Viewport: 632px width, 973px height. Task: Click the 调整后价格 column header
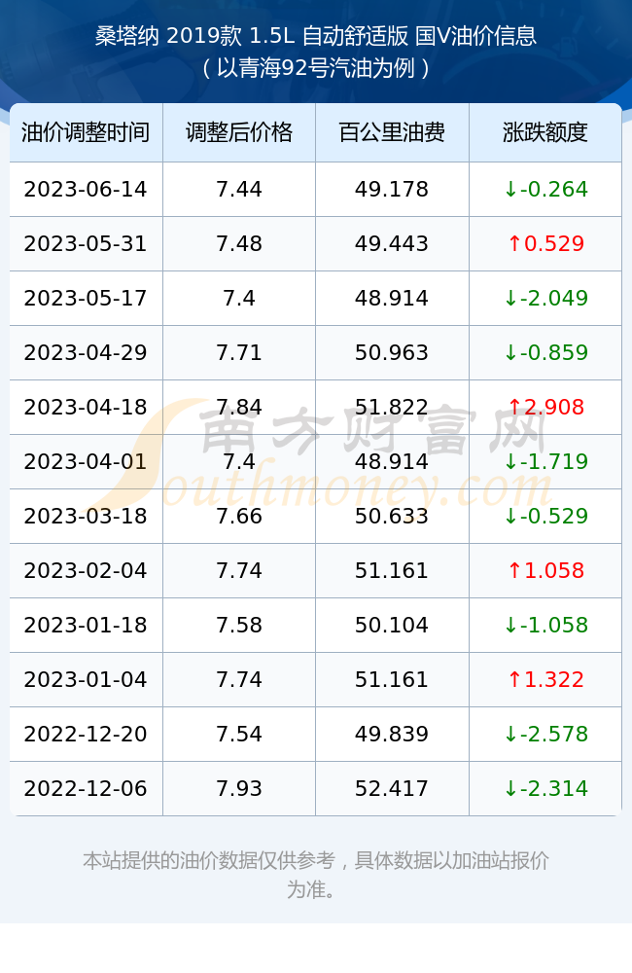click(x=239, y=132)
